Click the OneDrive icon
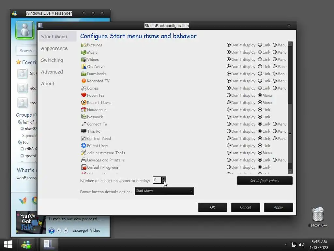This screenshot has width=334, height=251. pyautogui.click(x=84, y=67)
